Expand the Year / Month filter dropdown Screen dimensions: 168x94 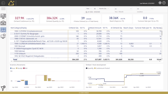[123, 9]
